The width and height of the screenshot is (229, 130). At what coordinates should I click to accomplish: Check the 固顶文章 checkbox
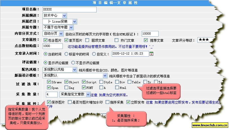[87, 40]
